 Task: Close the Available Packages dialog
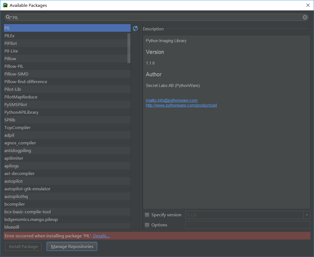click(x=308, y=5)
